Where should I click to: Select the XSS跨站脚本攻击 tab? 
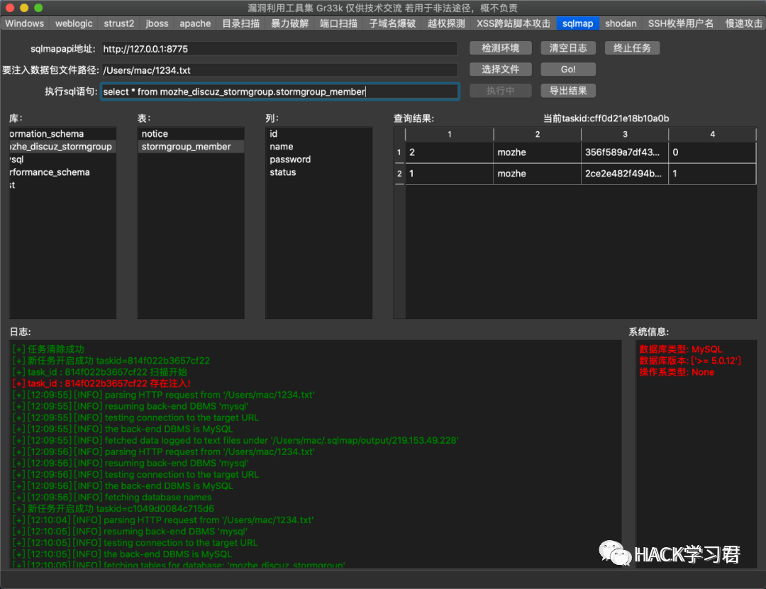point(514,23)
